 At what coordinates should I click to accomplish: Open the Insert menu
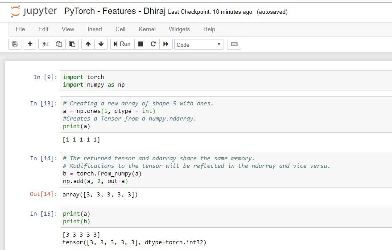(95, 29)
